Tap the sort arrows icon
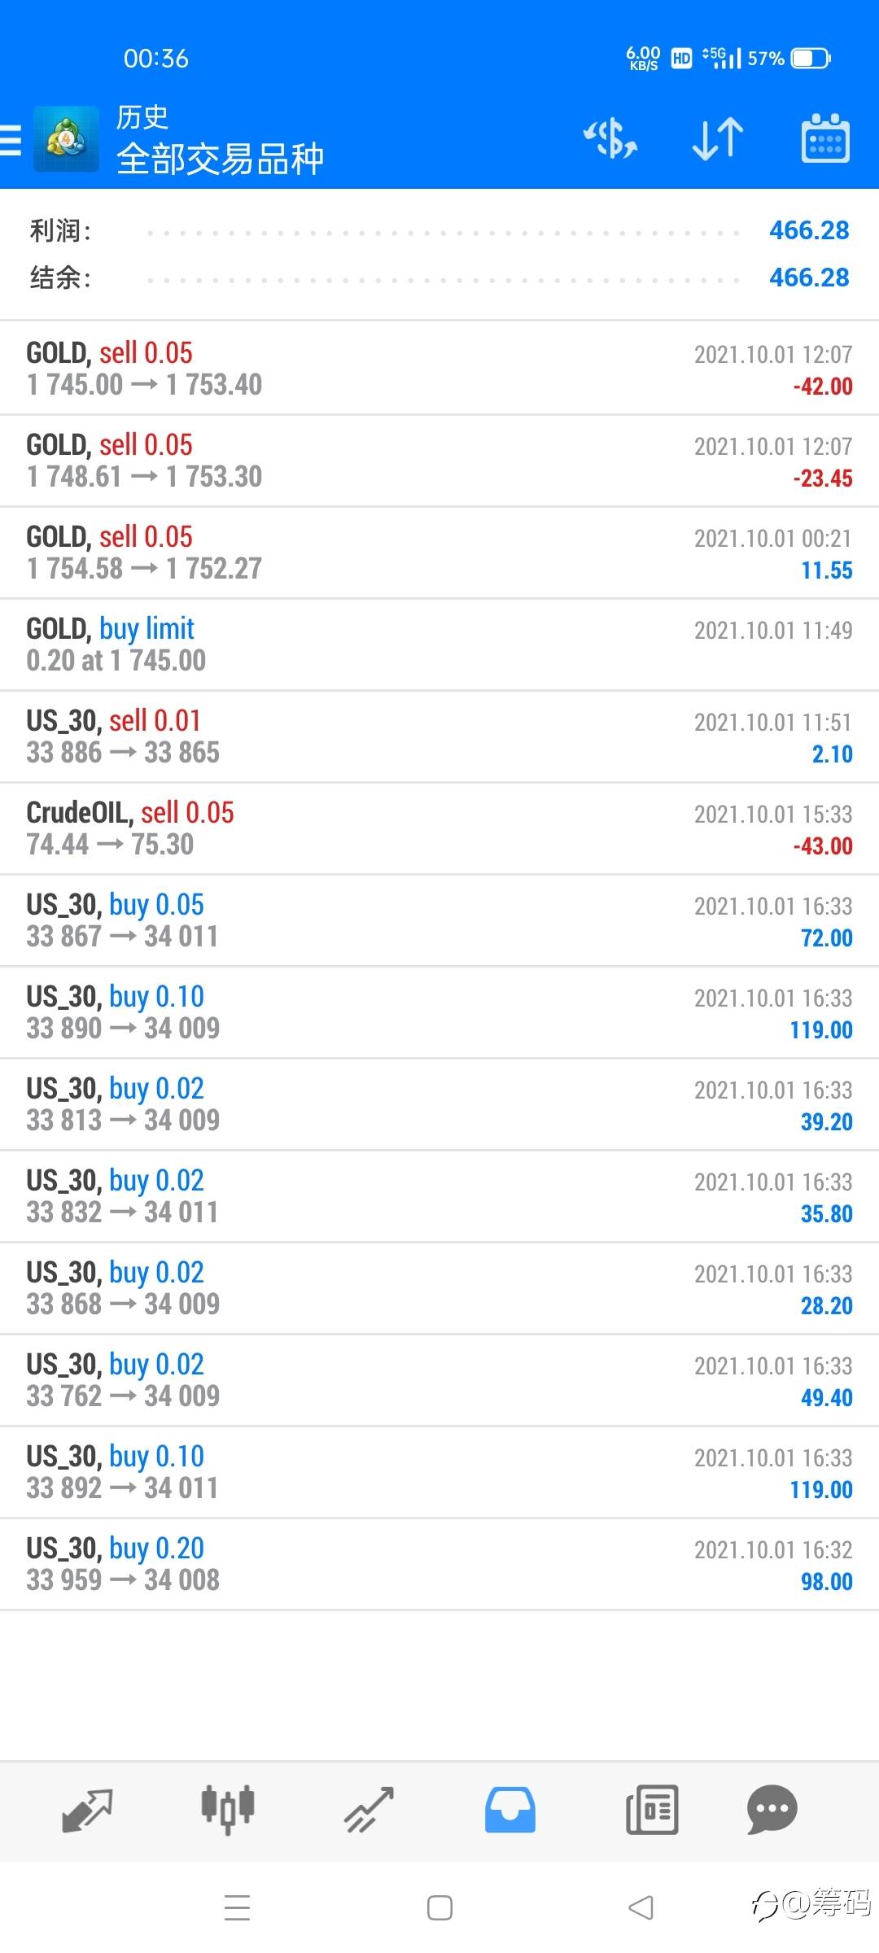This screenshot has width=879, height=1953. [x=717, y=138]
